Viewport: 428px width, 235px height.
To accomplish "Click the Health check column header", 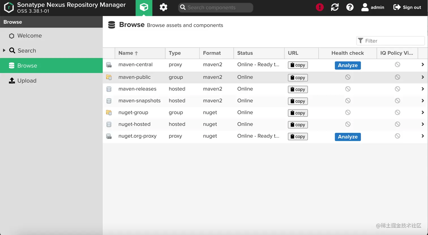I will pyautogui.click(x=348, y=53).
